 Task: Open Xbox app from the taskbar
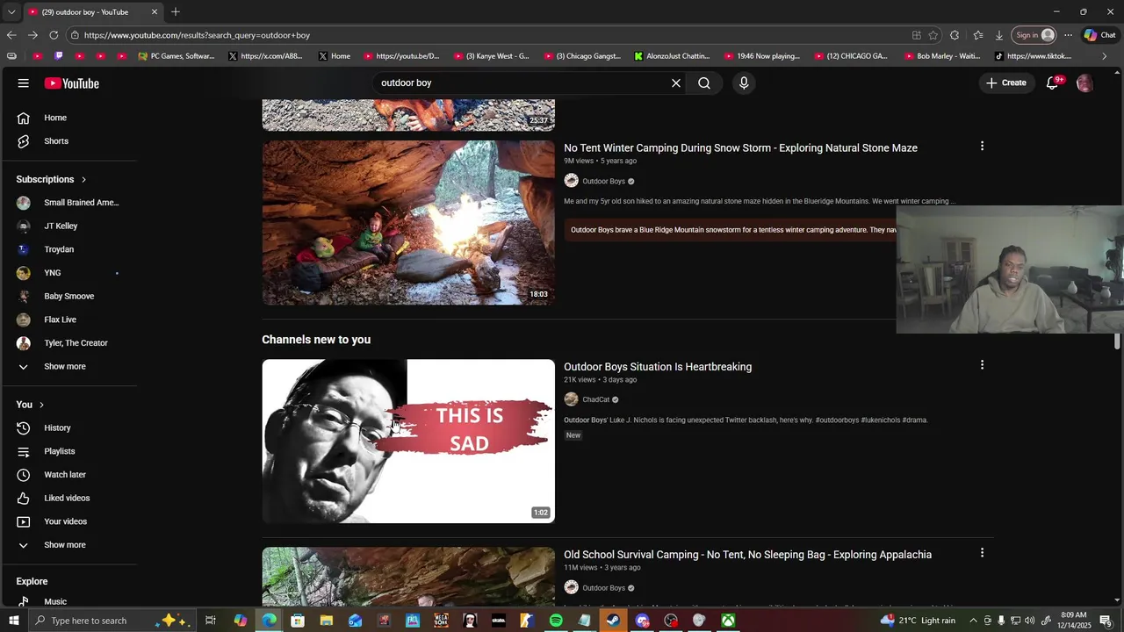[x=728, y=621]
